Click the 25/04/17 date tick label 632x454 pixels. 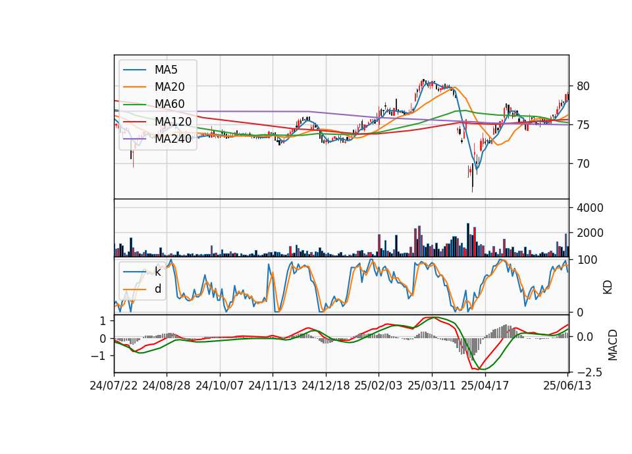[485, 386]
